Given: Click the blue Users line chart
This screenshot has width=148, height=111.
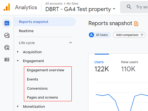Looking at the screenshot, I should pos(122,102).
